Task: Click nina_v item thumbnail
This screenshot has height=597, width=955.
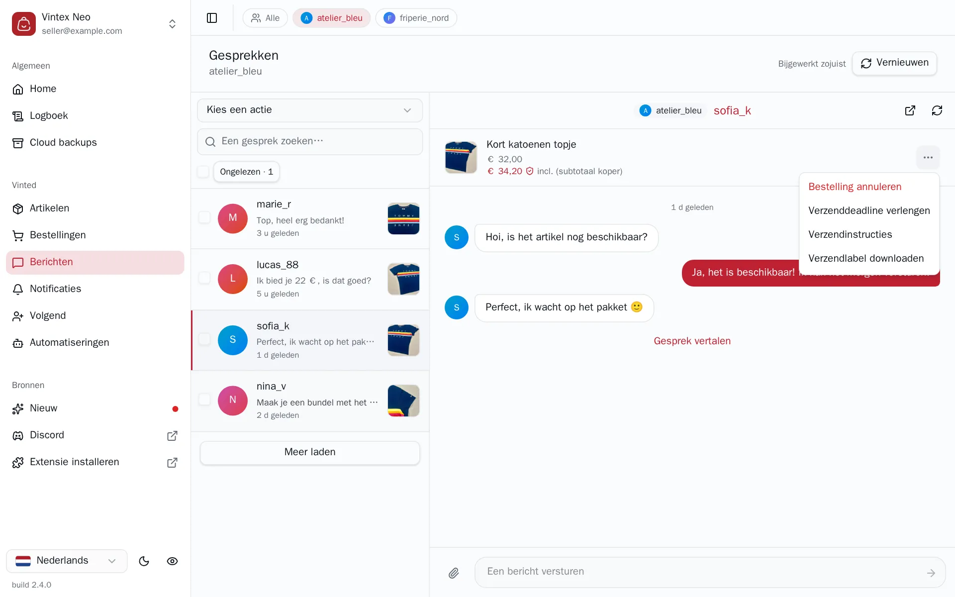Action: pyautogui.click(x=403, y=400)
